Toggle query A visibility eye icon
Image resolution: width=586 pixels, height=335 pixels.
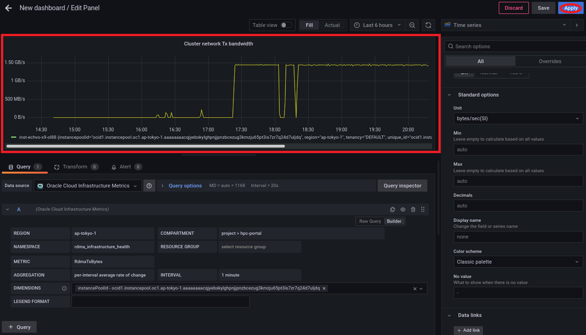coord(403,209)
